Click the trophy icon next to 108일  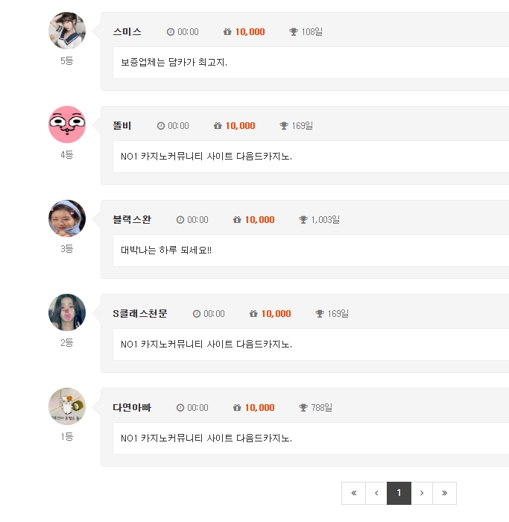point(294,32)
